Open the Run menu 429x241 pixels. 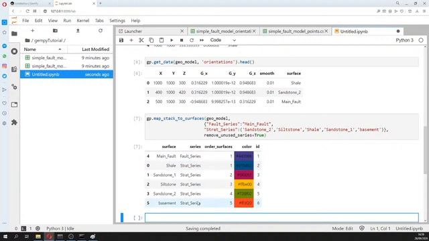tap(67, 21)
